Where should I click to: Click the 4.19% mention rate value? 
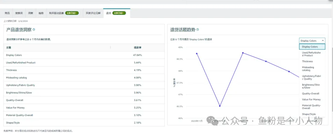click(x=138, y=70)
